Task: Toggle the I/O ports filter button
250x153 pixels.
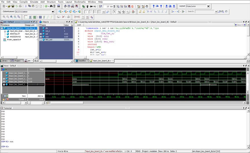Action: [x=95, y=12]
